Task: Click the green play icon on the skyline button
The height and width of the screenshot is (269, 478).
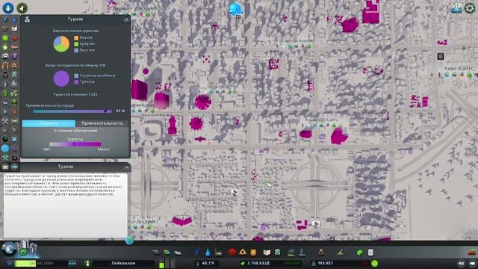Action: pos(23,252)
